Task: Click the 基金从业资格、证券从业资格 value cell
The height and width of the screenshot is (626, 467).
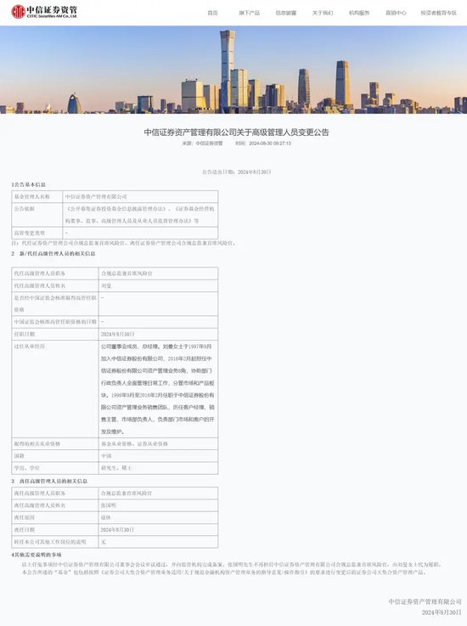Action: pos(159,443)
